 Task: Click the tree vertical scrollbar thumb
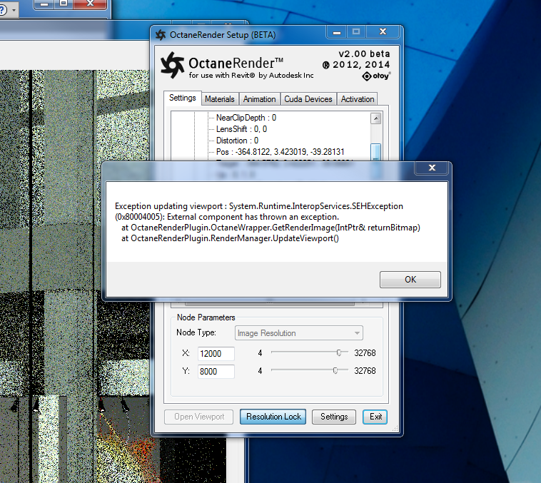pyautogui.click(x=375, y=152)
